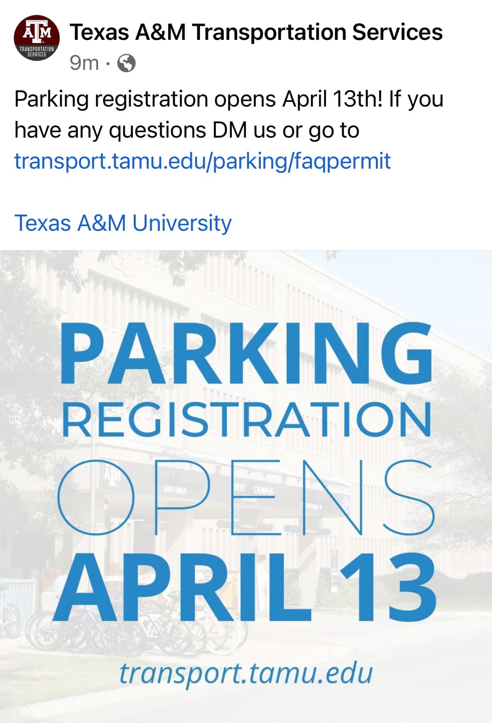Click the outlined OPENS text in image
Viewport: 492px width, 723px height.
coord(246,498)
